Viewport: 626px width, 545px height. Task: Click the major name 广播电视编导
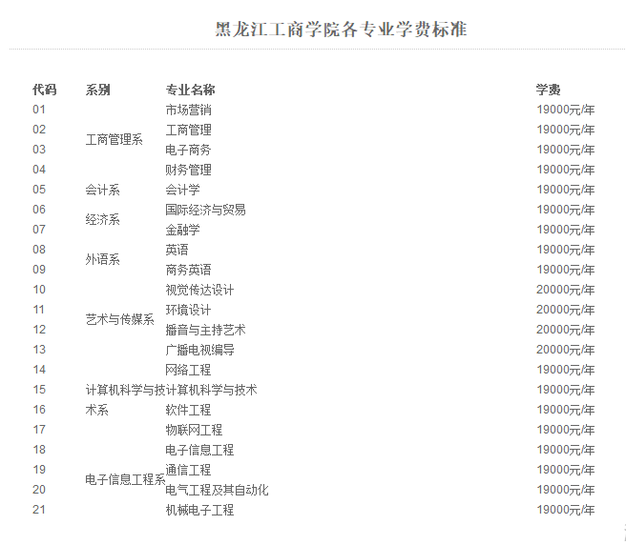[200, 350]
